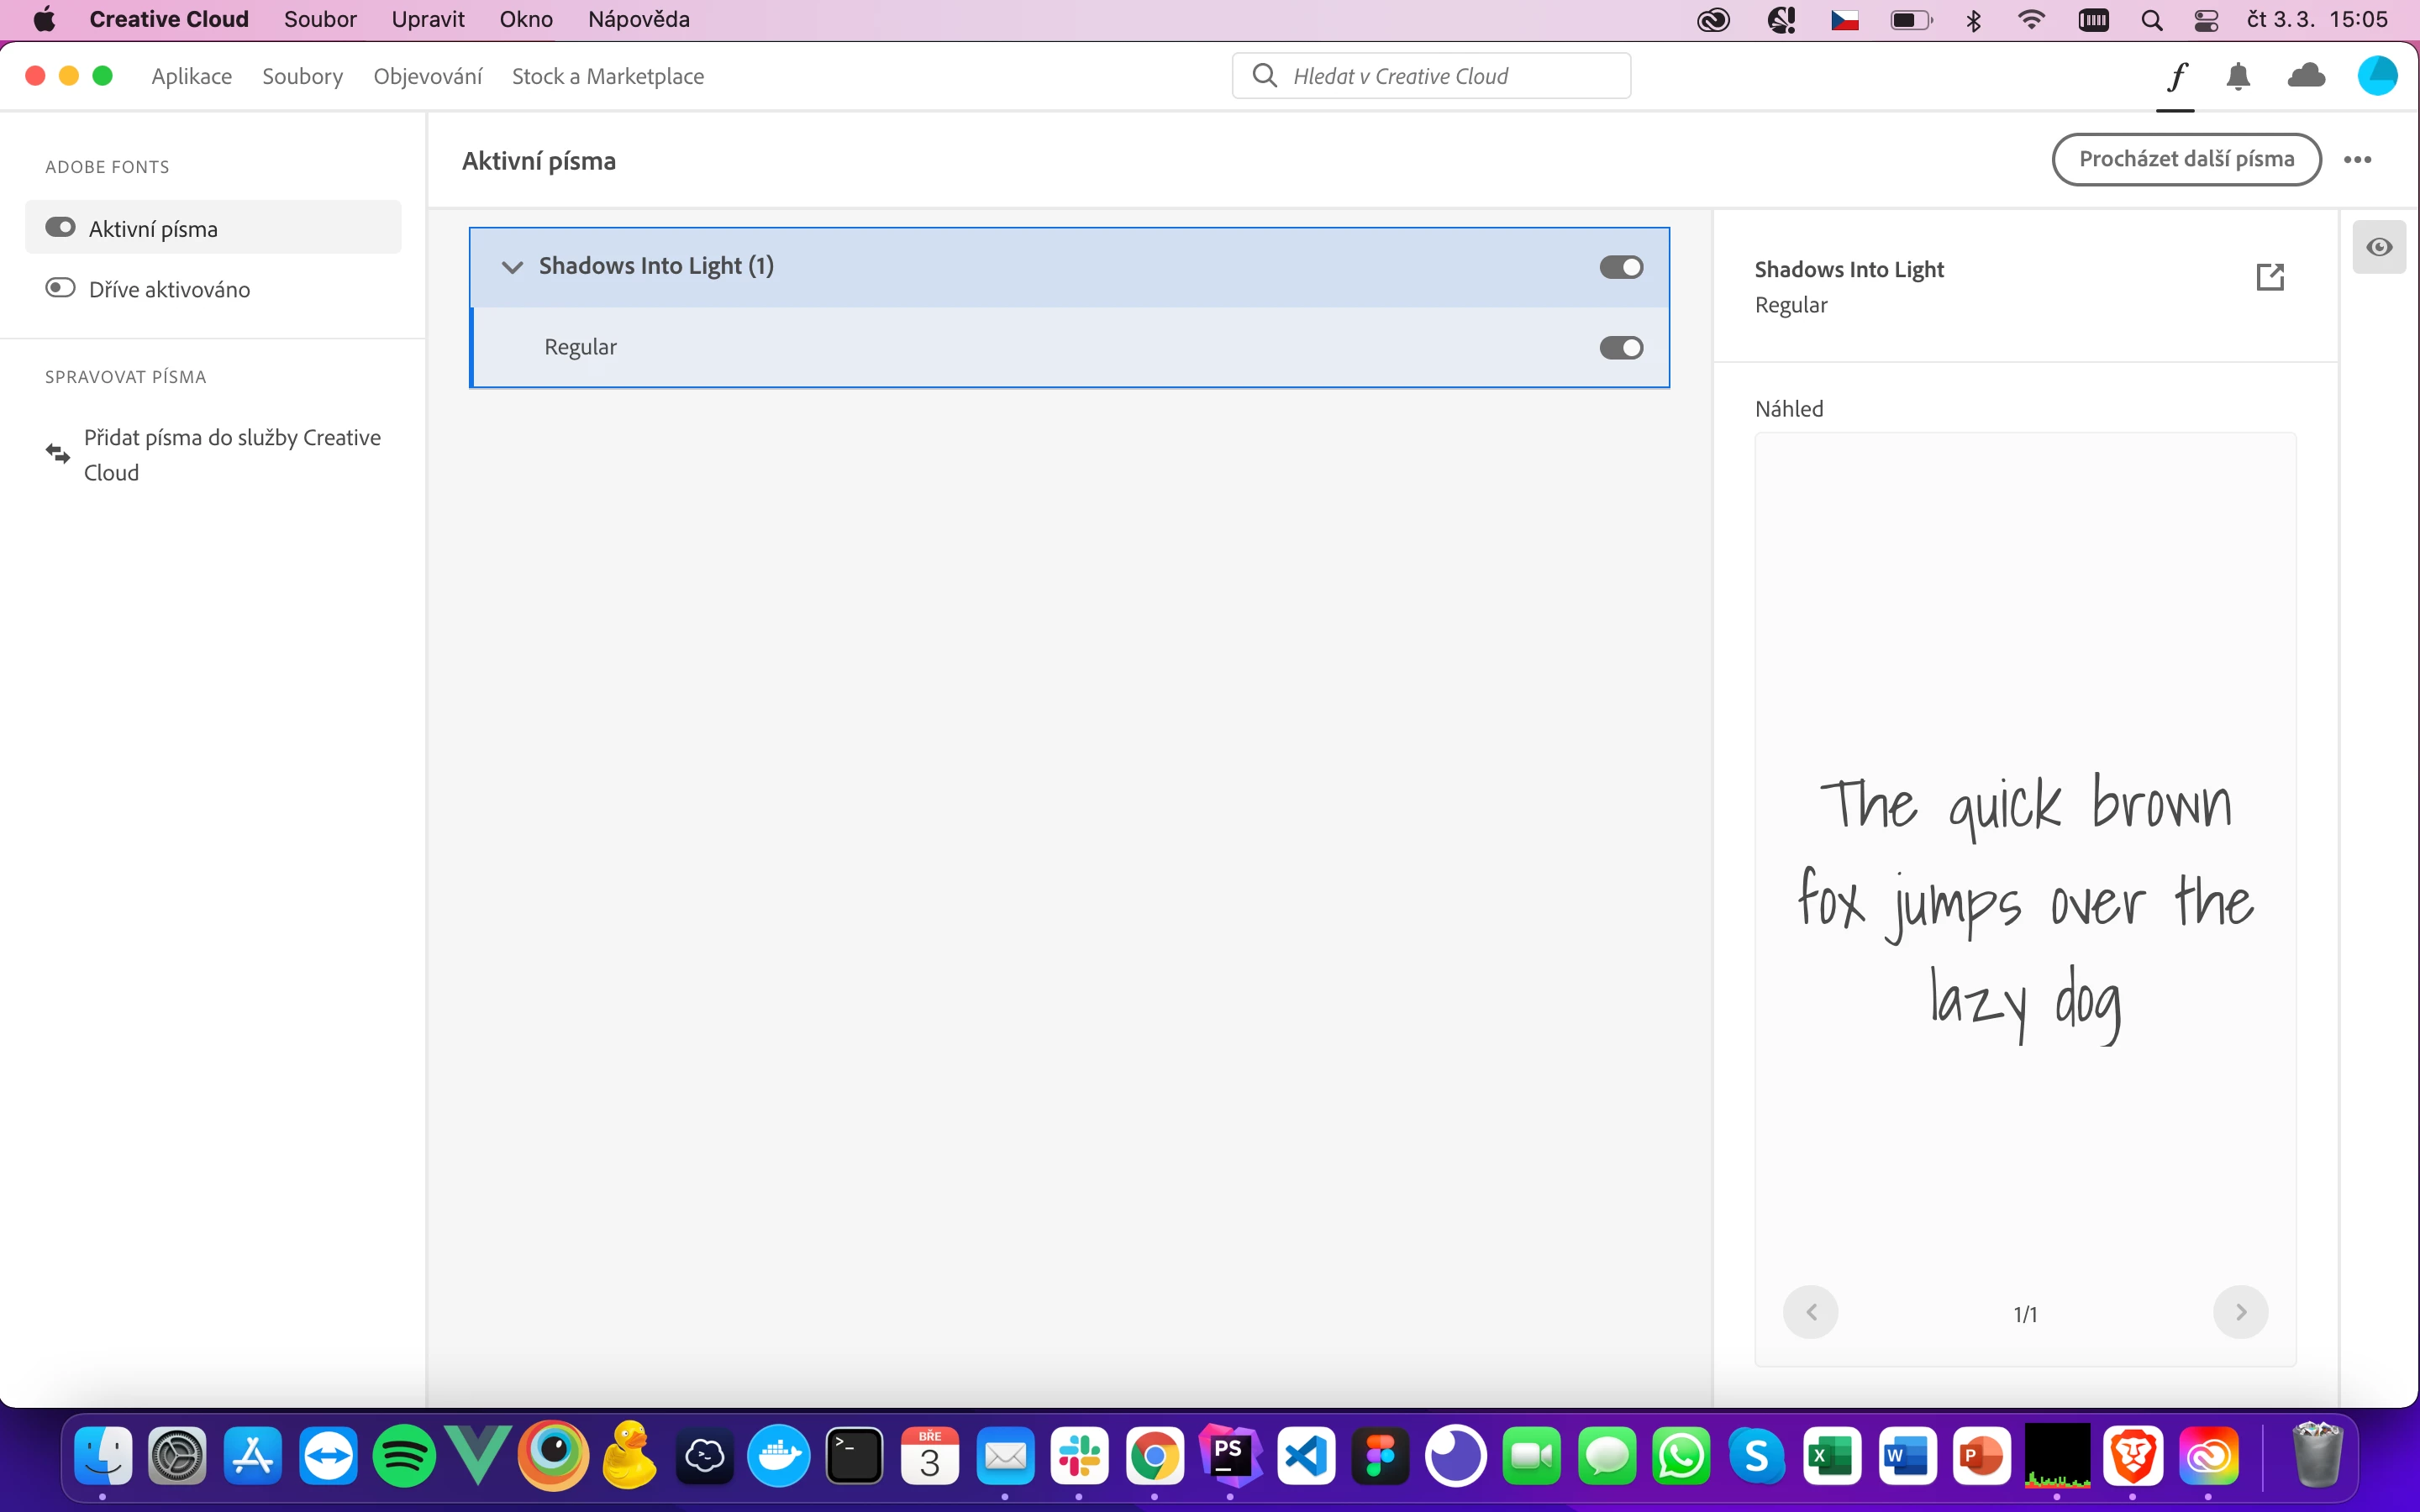Viewport: 2420px width, 1512px height.
Task: Open the three-dot more options menu
Action: [2357, 160]
